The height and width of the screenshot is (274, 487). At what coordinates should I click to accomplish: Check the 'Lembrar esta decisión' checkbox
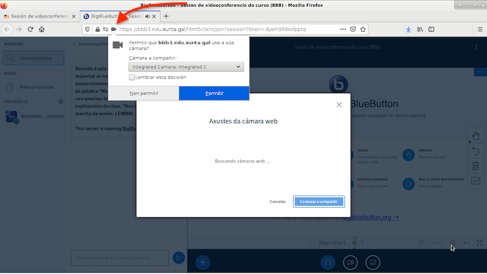coord(132,77)
